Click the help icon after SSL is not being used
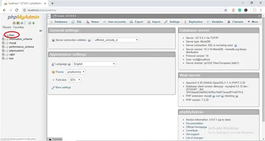This screenshot has height=141, width=265. coord(236,46)
